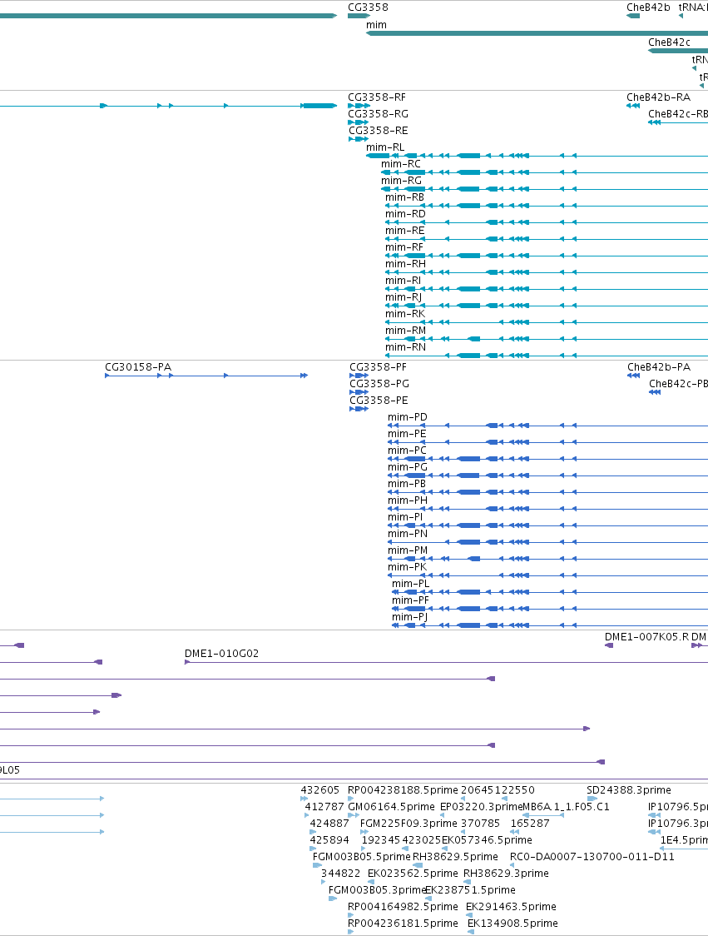708x936 pixels.
Task: Click the mim-RE transcript label
Action: coord(405,231)
